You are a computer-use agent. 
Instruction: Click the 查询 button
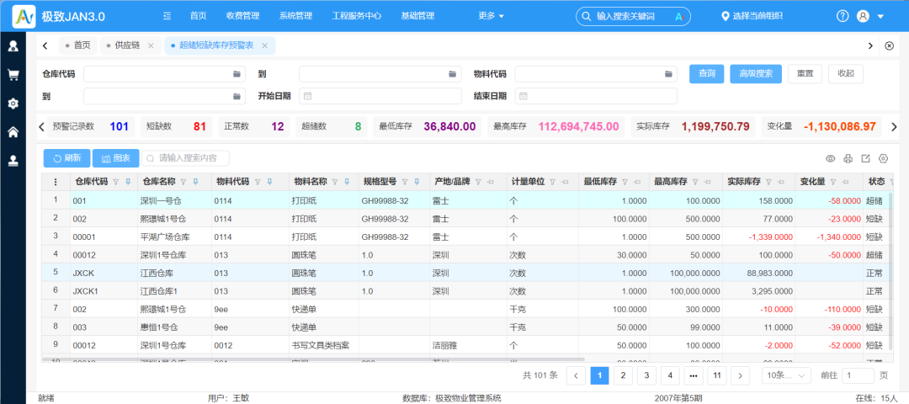pos(707,73)
